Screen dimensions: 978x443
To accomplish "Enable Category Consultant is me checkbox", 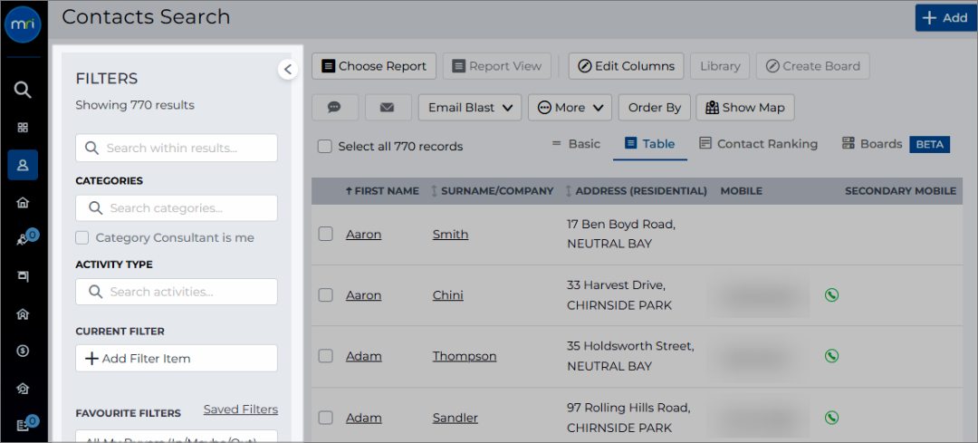I will (81, 237).
